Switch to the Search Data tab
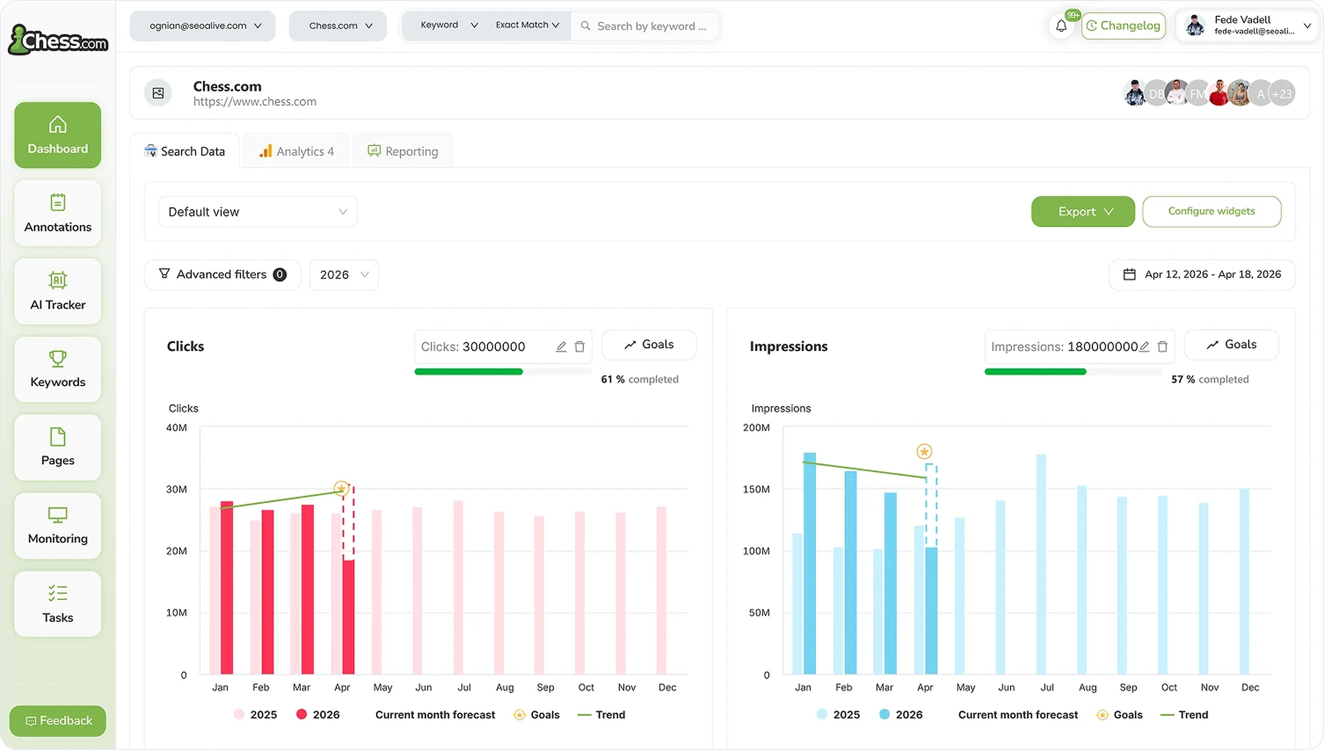This screenshot has height=750, width=1324. click(185, 151)
